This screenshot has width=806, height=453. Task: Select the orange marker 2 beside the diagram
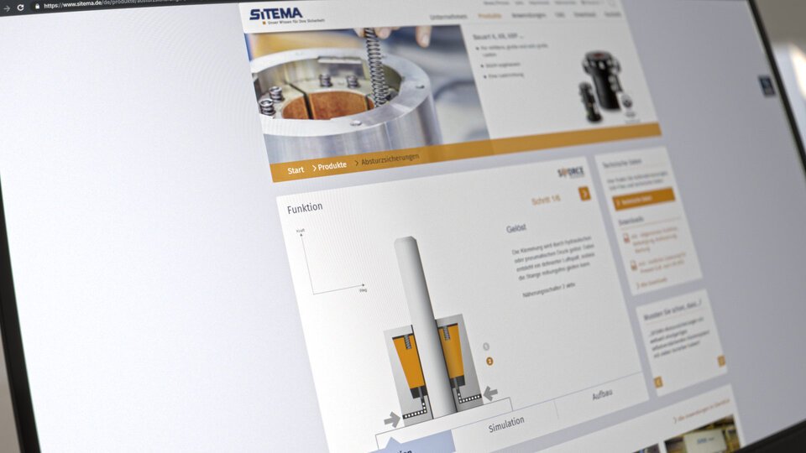(489, 362)
